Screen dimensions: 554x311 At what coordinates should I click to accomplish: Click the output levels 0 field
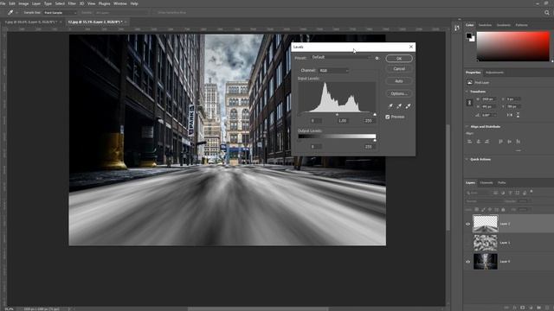pos(315,146)
